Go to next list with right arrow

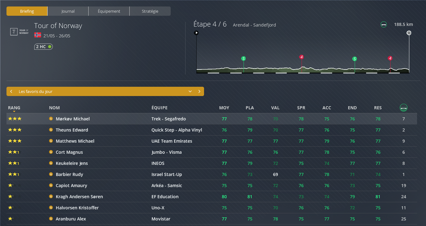click(199, 91)
